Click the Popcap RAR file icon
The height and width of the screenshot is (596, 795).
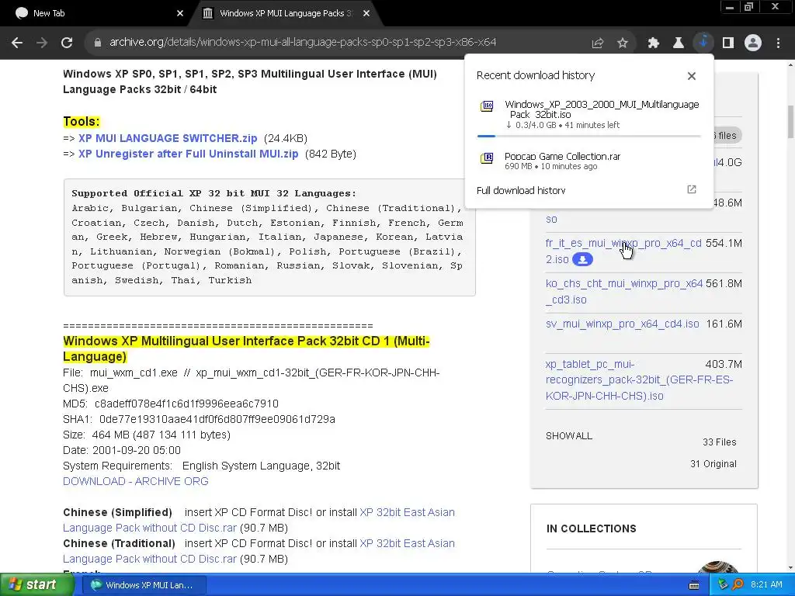487,158
